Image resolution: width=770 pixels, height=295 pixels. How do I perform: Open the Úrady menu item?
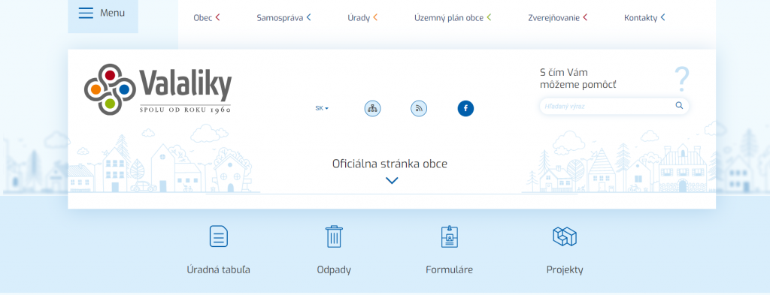[x=362, y=18]
